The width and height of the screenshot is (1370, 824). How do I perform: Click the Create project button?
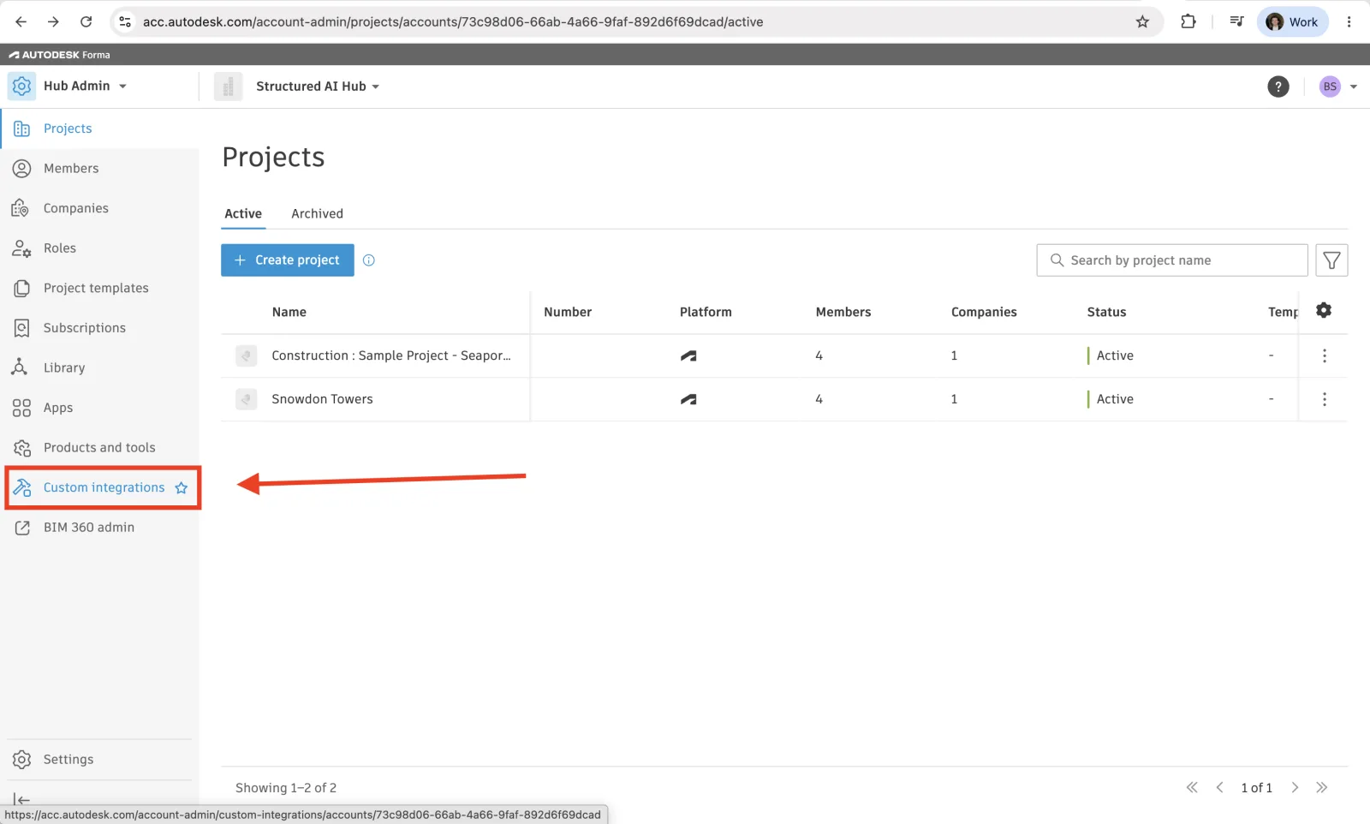[x=287, y=260]
